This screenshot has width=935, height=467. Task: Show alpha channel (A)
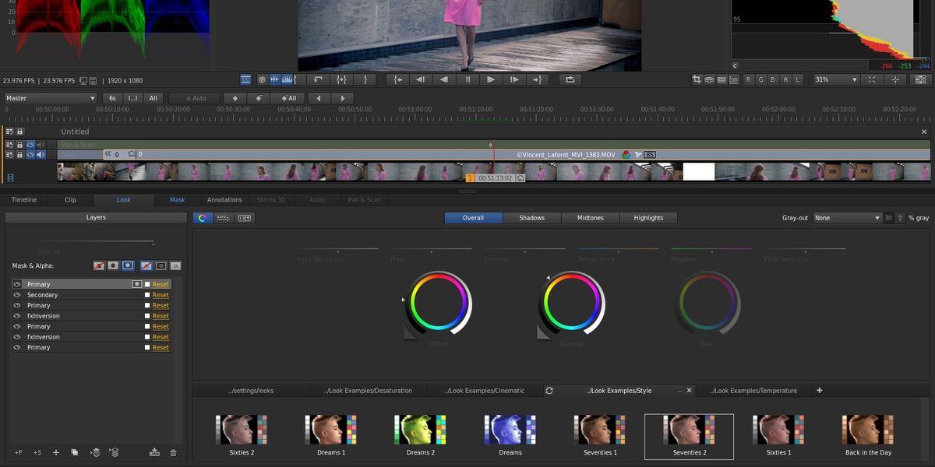(785, 79)
